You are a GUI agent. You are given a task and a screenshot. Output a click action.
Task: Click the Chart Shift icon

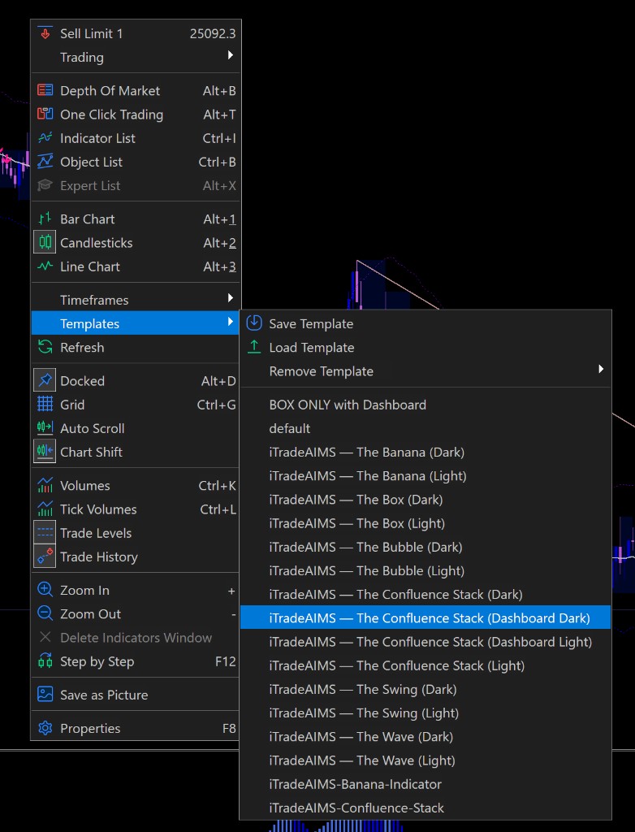coord(45,452)
